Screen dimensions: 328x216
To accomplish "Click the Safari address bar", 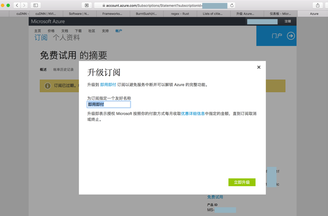I will (x=165, y=5).
